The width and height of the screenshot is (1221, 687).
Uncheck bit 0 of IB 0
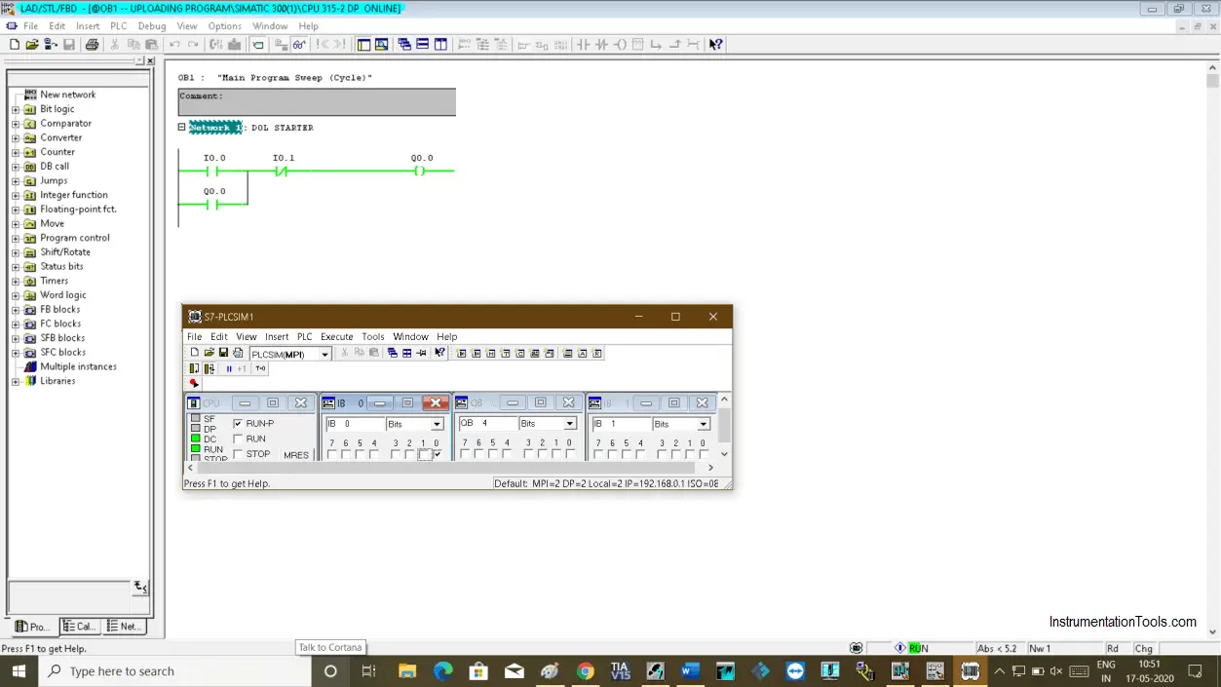click(437, 454)
